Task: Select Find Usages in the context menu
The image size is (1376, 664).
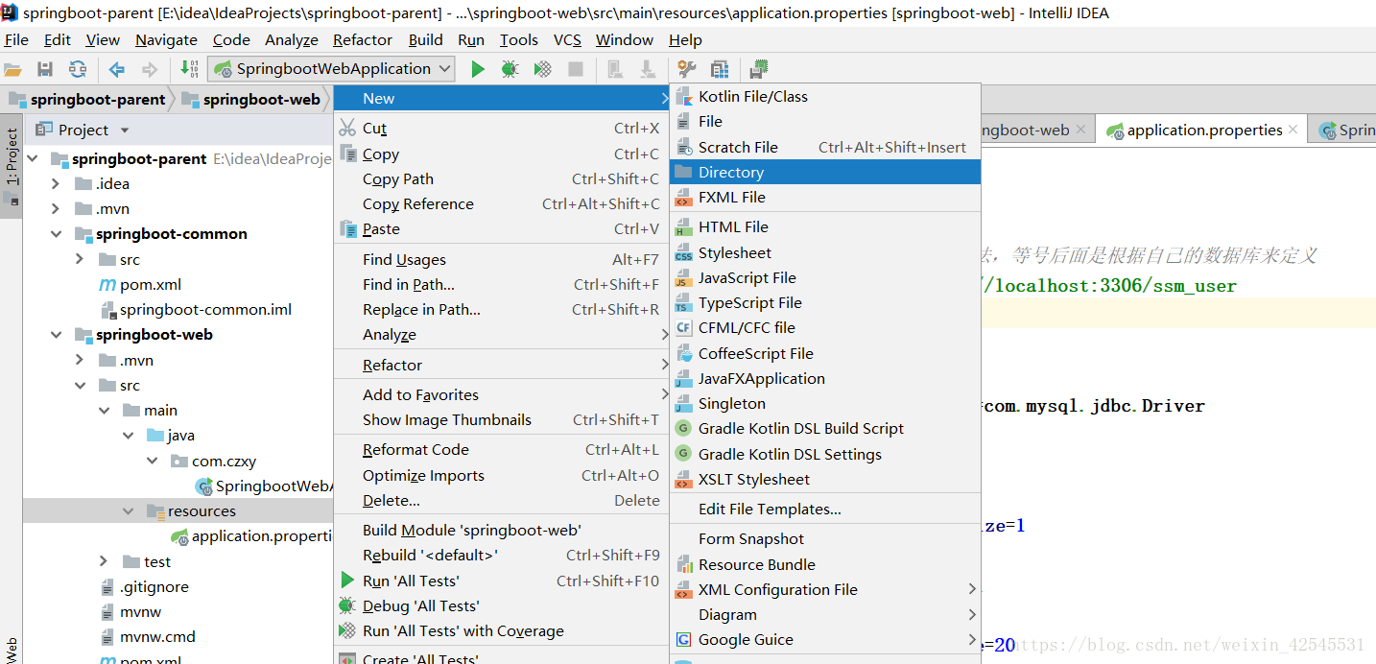Action: tap(501, 259)
